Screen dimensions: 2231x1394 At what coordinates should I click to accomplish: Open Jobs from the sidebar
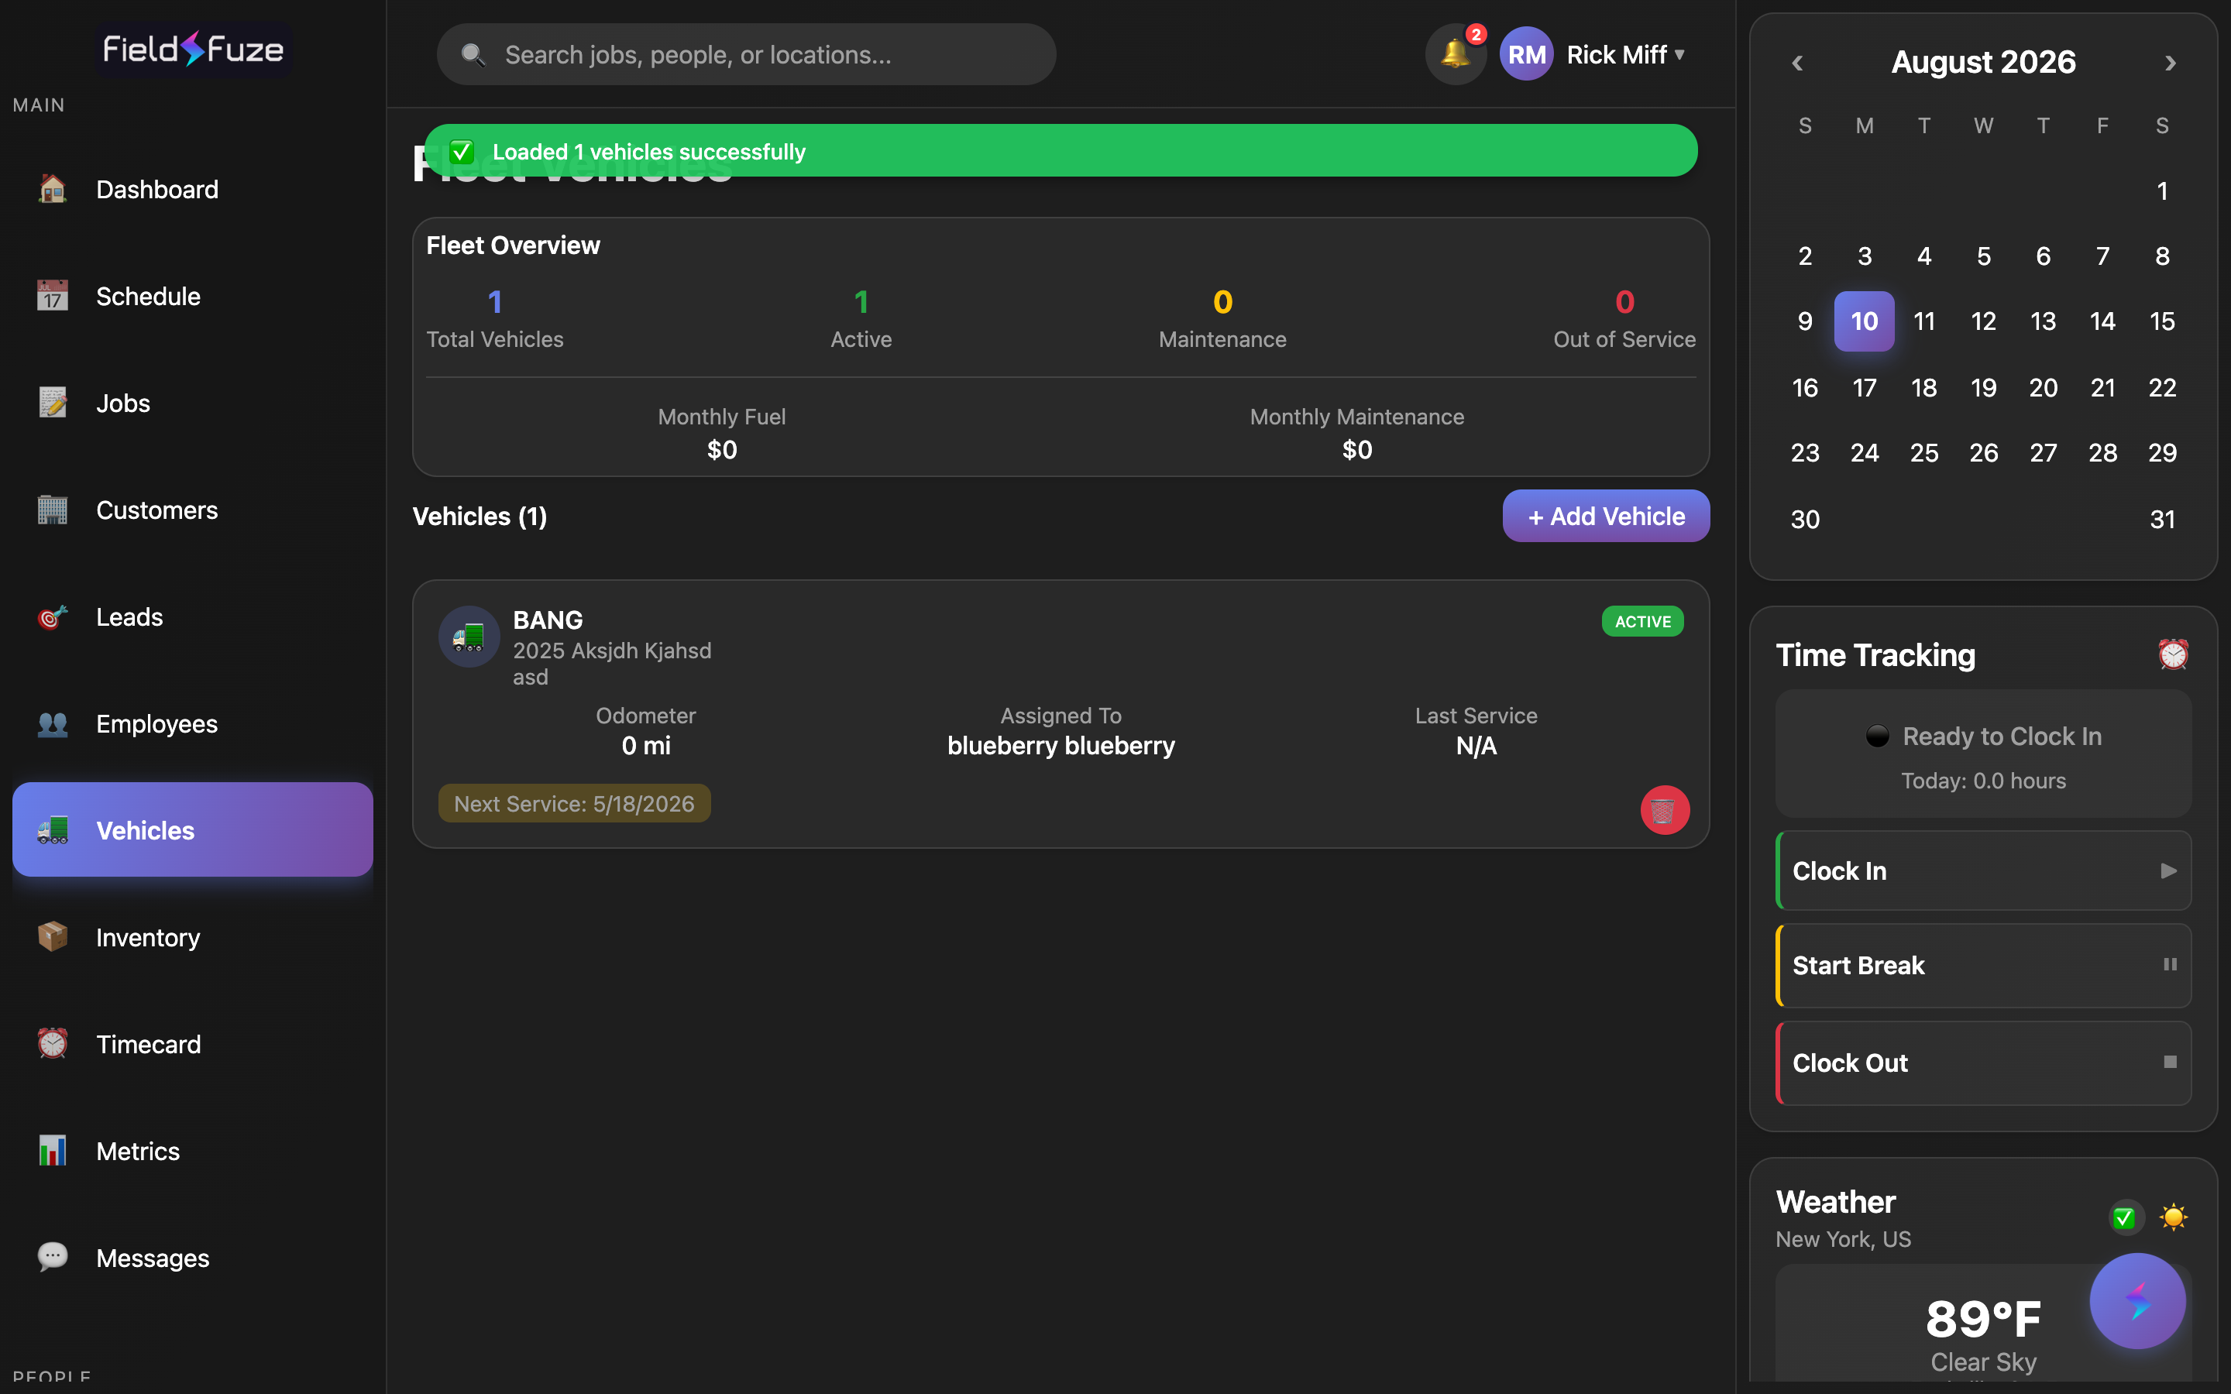tap(193, 403)
